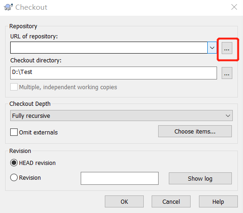Close the Checkout dialog window
This screenshot has height=213, width=243.
(234, 7)
